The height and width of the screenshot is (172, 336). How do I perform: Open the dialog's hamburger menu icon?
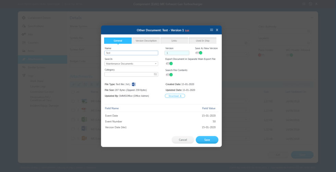pyautogui.click(x=212, y=30)
